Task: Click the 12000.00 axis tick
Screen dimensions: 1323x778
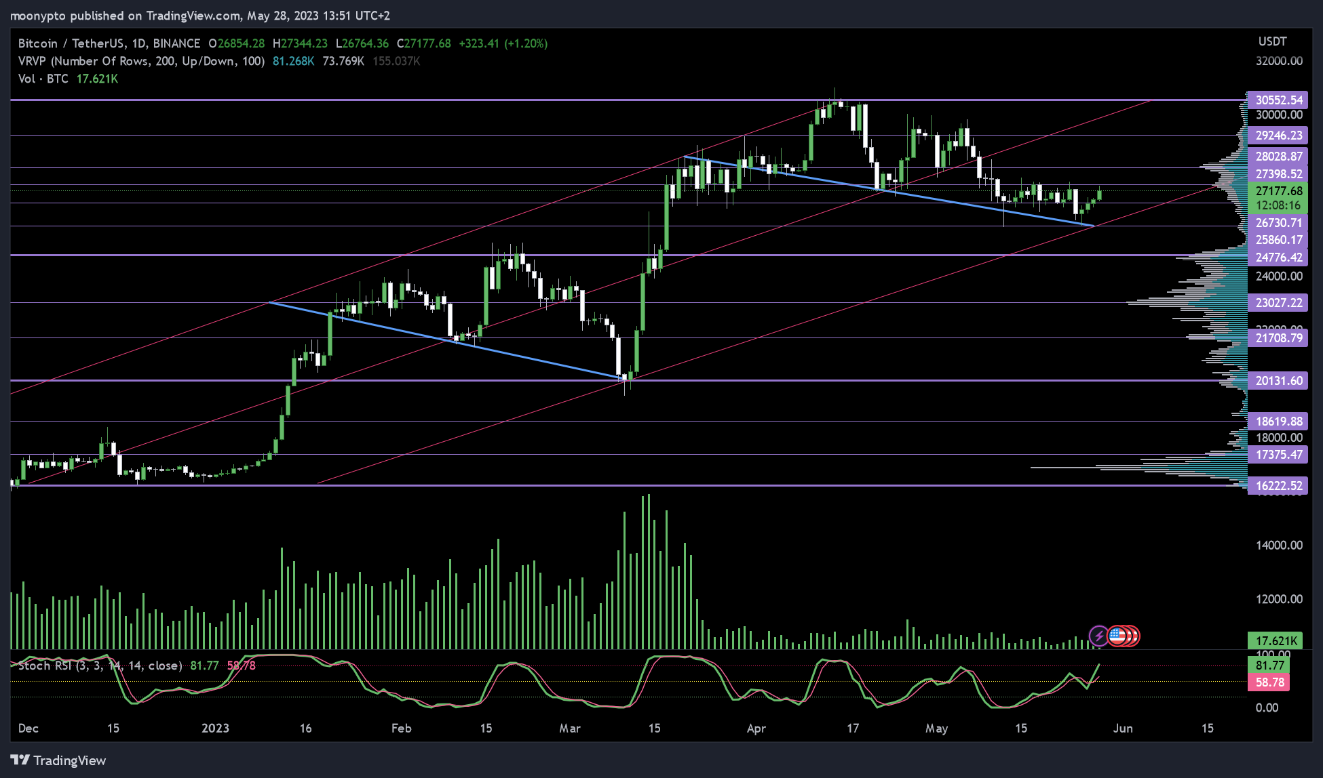Action: coord(1279,598)
